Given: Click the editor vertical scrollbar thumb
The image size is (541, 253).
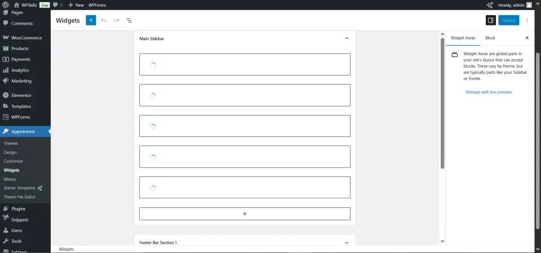Looking at the screenshot, I should [442, 103].
